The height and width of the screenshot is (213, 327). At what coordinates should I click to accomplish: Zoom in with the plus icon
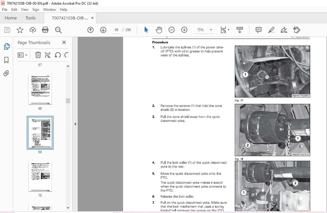tap(184, 30)
